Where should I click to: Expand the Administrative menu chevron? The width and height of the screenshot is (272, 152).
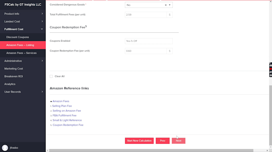pos(42,61)
